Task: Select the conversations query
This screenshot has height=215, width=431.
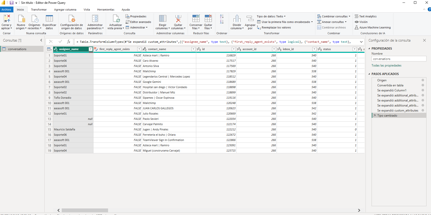Action: (x=22, y=49)
